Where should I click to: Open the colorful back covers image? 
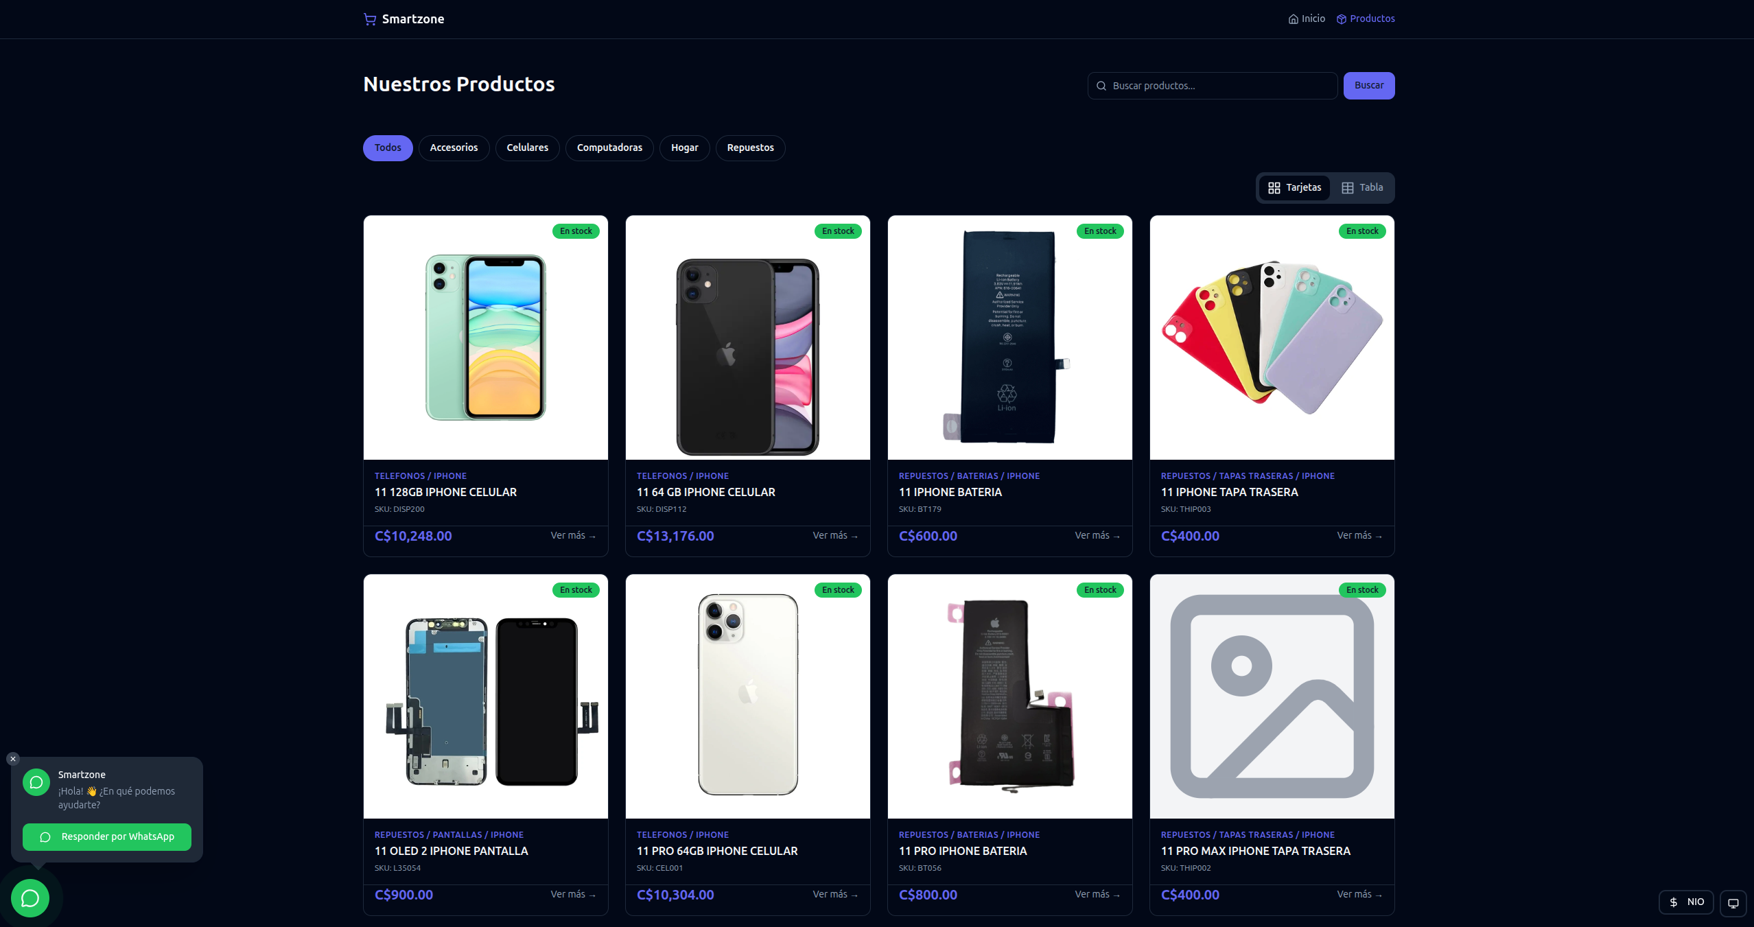coord(1272,338)
